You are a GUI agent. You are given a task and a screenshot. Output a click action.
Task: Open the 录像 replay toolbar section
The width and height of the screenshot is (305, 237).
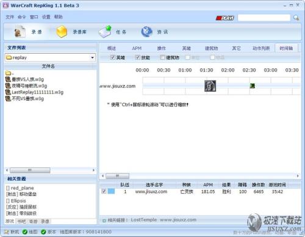(28, 32)
